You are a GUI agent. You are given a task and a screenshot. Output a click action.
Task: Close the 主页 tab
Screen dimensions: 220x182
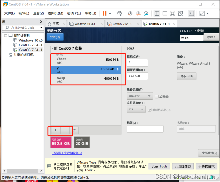(64, 24)
